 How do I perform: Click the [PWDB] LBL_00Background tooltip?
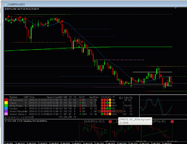pos(135,121)
